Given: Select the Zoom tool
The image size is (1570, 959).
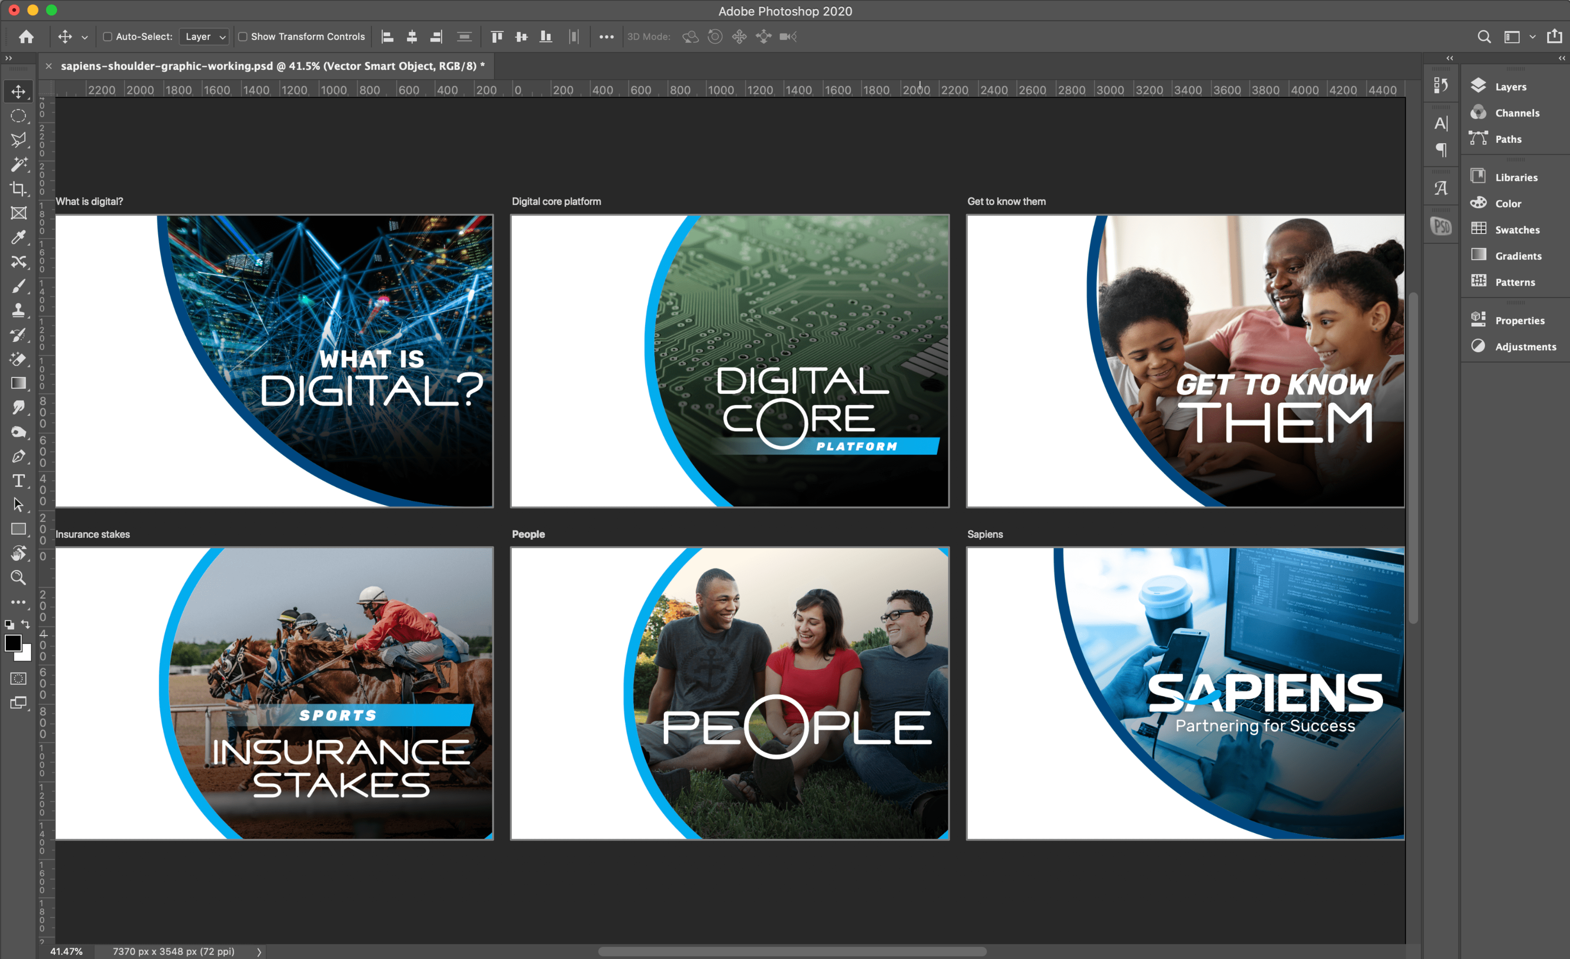Looking at the screenshot, I should pos(18,577).
